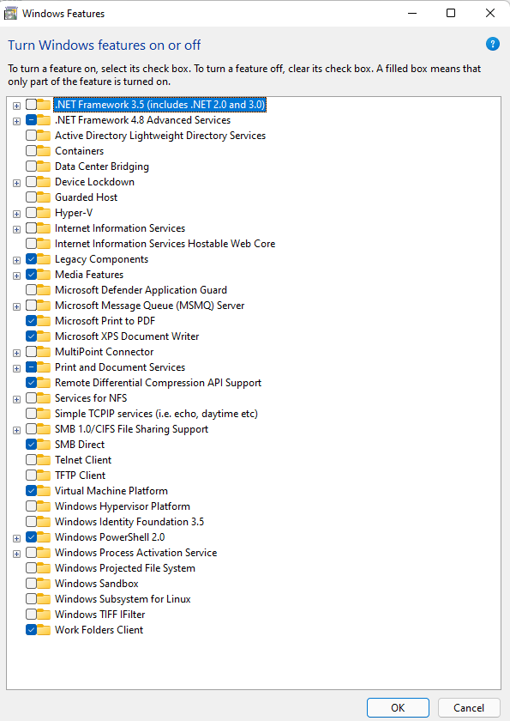Click the folder icon beside Containers
The height and width of the screenshot is (721, 510).
click(x=44, y=151)
